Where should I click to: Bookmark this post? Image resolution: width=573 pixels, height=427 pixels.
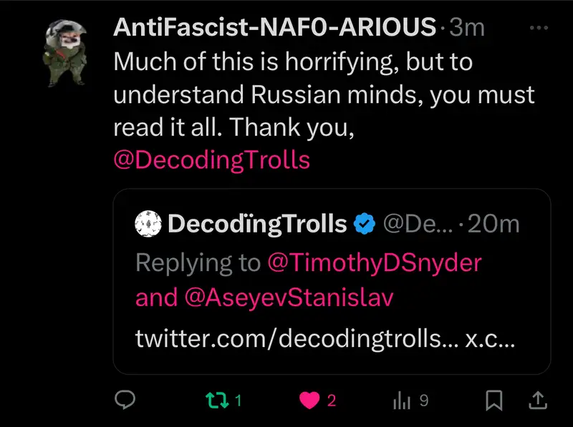pos(493,401)
